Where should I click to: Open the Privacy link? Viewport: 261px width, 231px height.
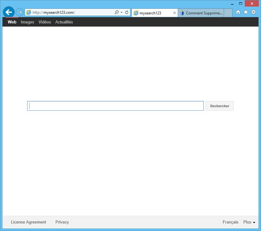(62, 222)
